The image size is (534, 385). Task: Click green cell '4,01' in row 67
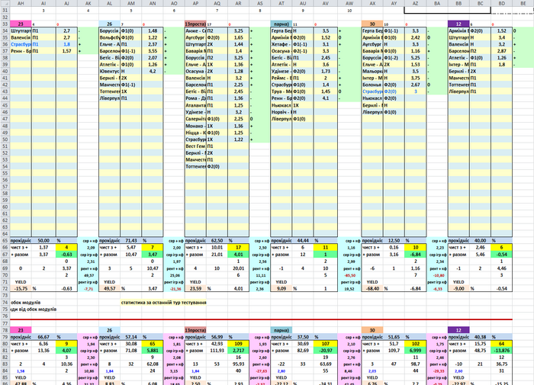[x=238, y=255]
